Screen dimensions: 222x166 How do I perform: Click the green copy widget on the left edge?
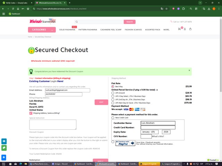click(4, 148)
